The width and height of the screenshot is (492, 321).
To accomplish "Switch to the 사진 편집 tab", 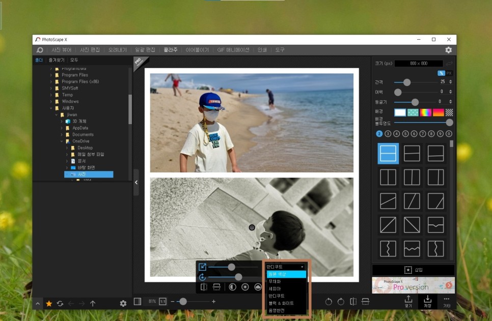I will [x=90, y=50].
